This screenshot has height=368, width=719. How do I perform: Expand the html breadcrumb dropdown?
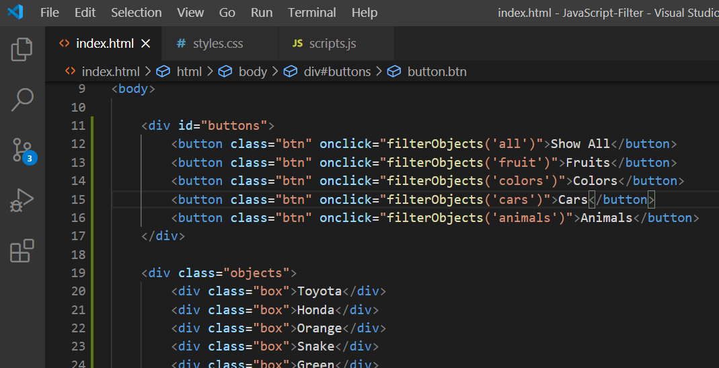(x=189, y=71)
